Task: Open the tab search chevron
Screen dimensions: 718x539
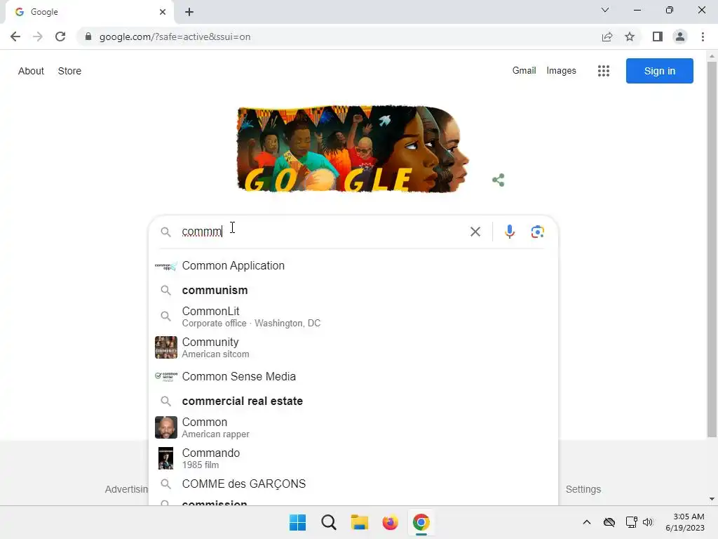Action: [605, 10]
